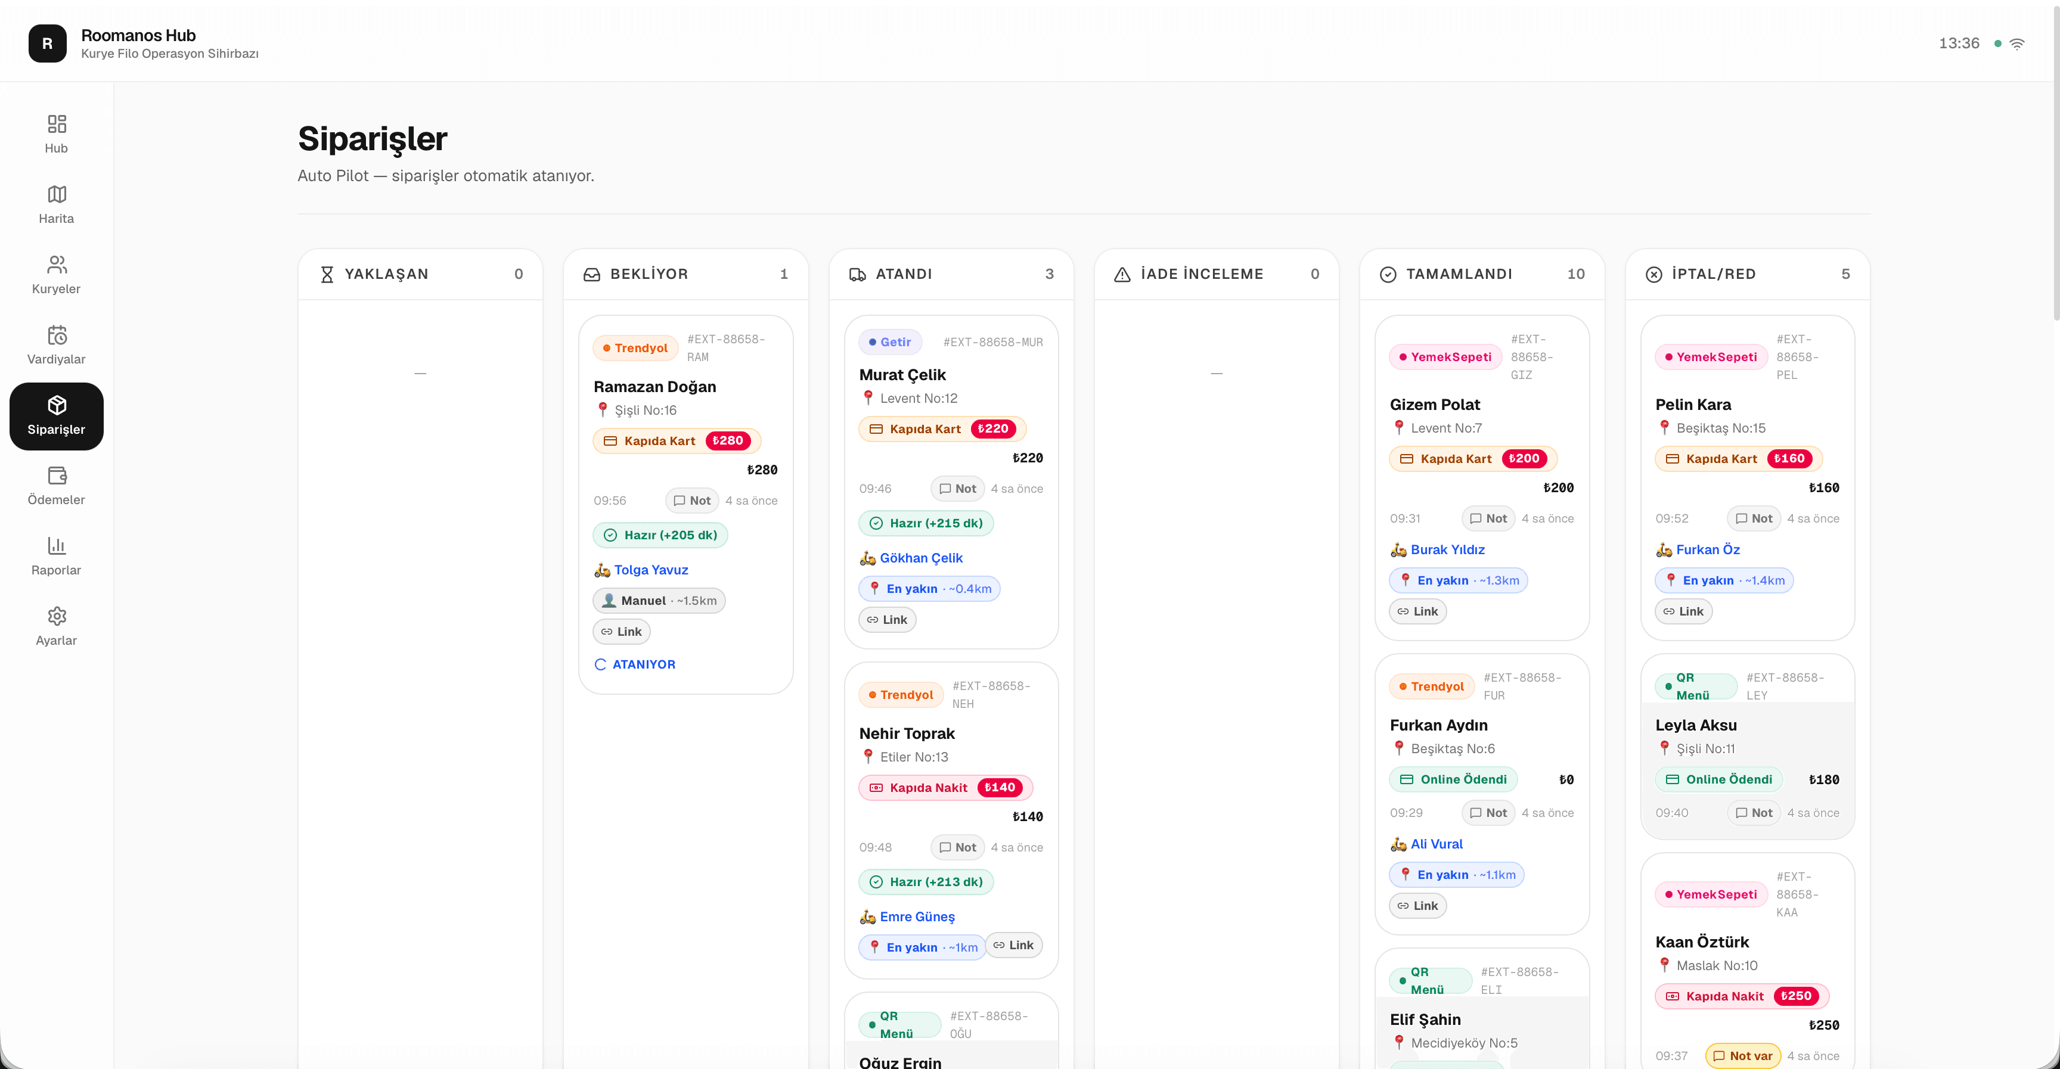
Task: Open Not on Furkan Aydın's order
Action: coord(1488,813)
